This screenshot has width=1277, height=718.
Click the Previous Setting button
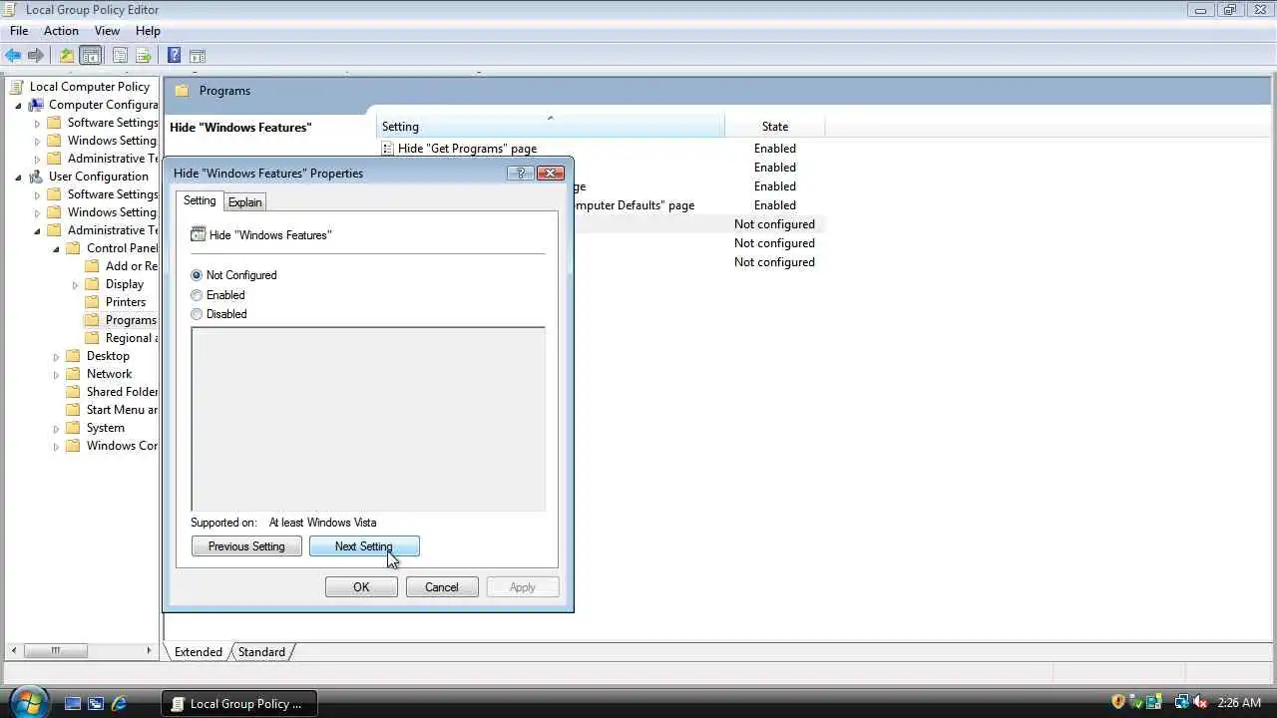(x=246, y=546)
